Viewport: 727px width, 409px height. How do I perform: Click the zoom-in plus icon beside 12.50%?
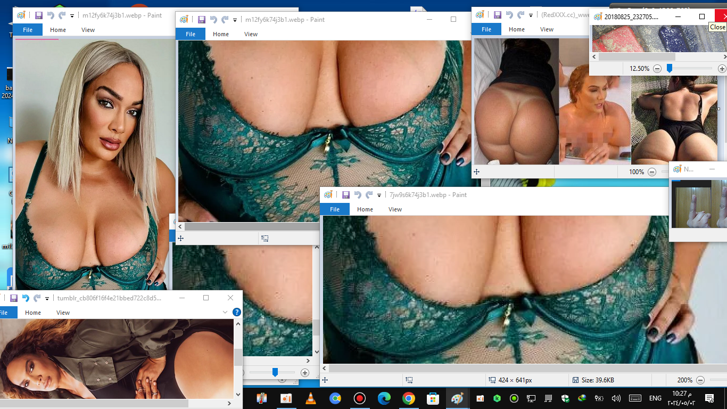click(722, 68)
